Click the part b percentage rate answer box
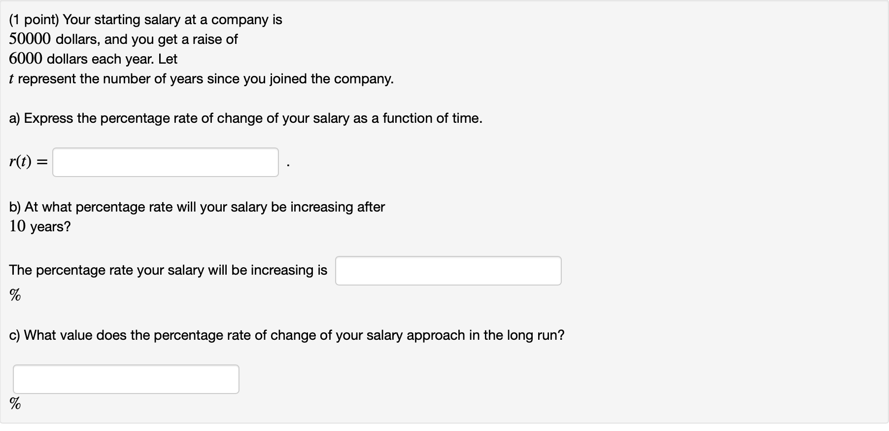 (x=448, y=270)
